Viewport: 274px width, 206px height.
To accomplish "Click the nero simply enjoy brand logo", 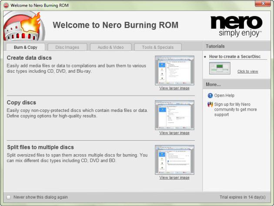I will (237, 26).
